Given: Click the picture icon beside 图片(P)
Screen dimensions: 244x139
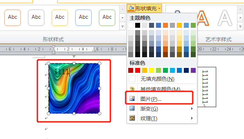Looking at the screenshot, I should tap(132, 99).
